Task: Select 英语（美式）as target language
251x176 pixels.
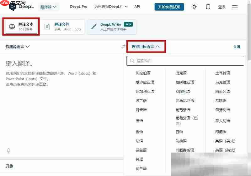Action: pyautogui.click(x=225, y=141)
